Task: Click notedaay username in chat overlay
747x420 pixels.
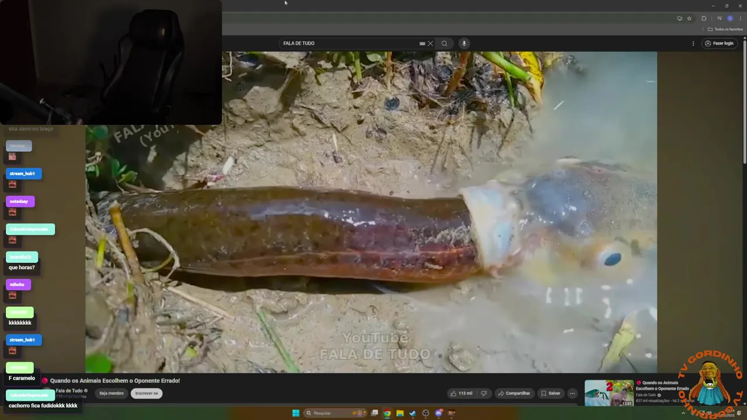Action: coord(19,201)
